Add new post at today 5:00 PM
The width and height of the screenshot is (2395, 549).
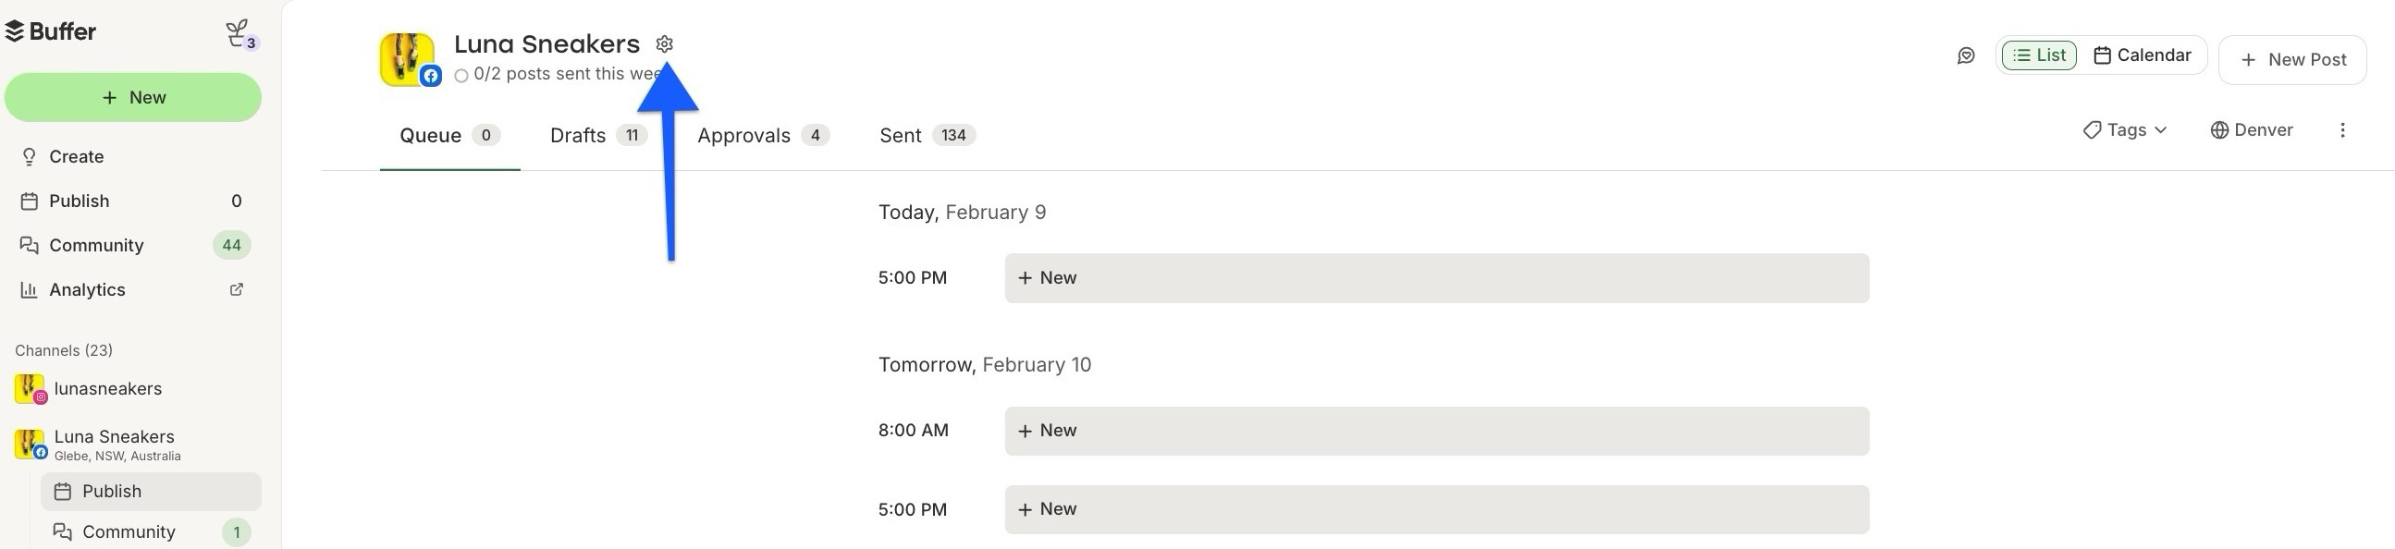coord(1435,278)
